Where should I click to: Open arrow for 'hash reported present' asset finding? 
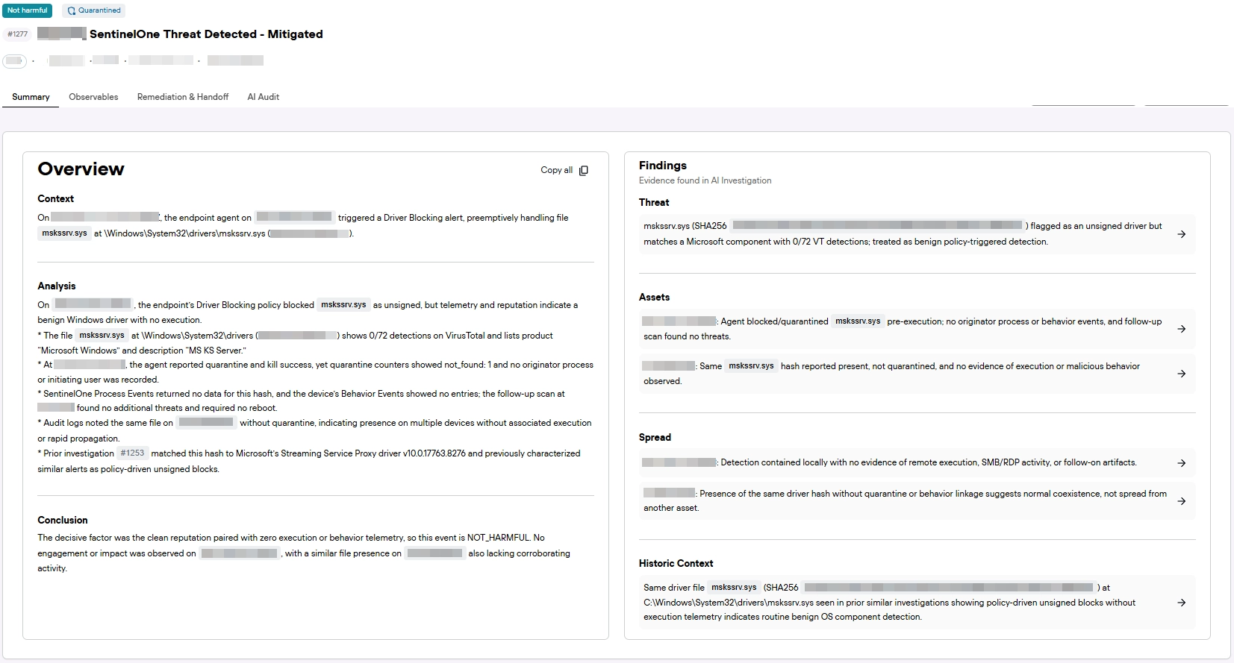pos(1181,374)
